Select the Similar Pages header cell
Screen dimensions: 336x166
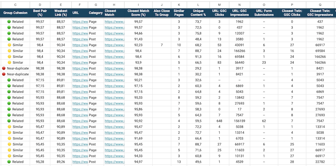click(179, 13)
